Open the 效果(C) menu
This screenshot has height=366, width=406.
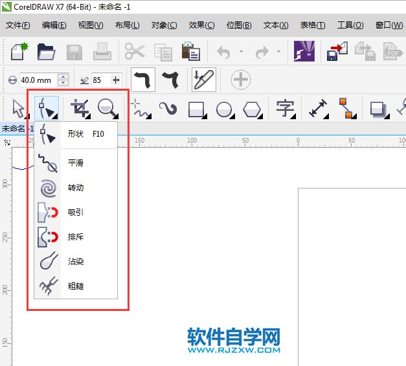pos(201,25)
